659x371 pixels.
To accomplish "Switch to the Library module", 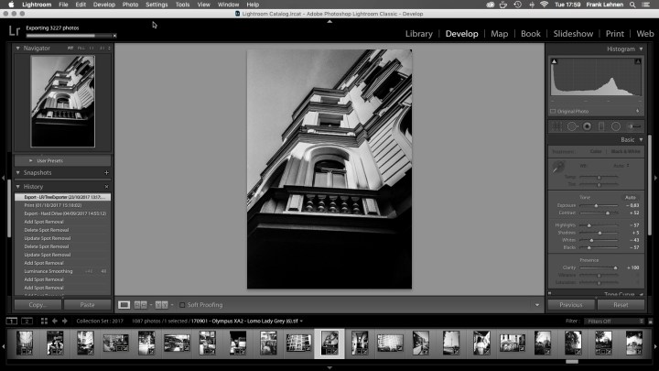I will 420,34.
